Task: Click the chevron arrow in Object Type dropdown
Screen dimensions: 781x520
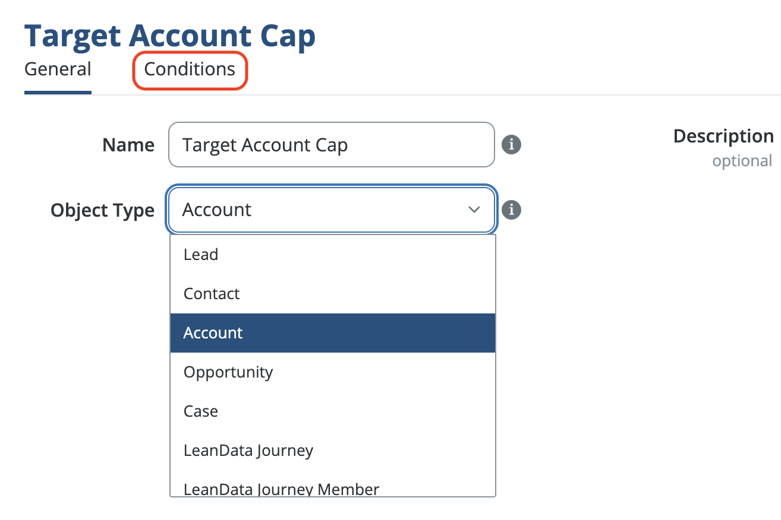Action: coord(474,210)
